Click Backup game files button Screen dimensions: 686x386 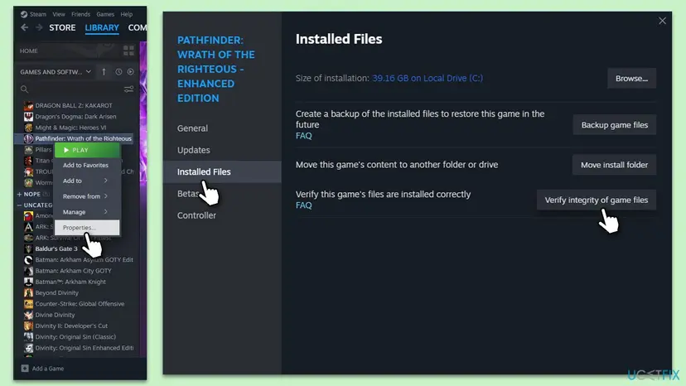[x=614, y=125]
